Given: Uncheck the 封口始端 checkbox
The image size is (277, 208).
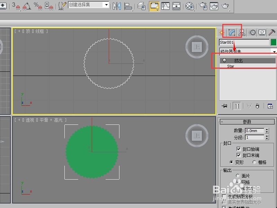Looking at the screenshot, I should point(239,149).
